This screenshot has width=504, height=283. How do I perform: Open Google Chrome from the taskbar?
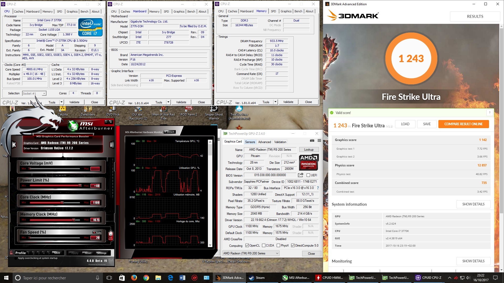click(146, 278)
